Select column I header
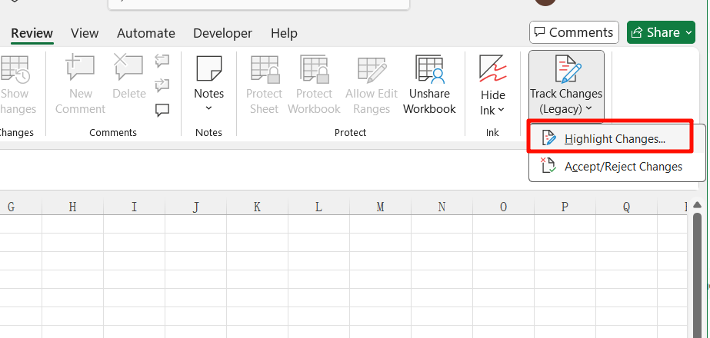710x338 pixels. point(134,207)
